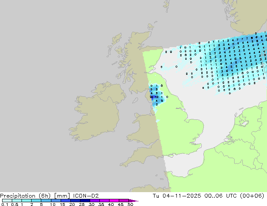
Task: Click the legend label '25'
Action: point(82,204)
